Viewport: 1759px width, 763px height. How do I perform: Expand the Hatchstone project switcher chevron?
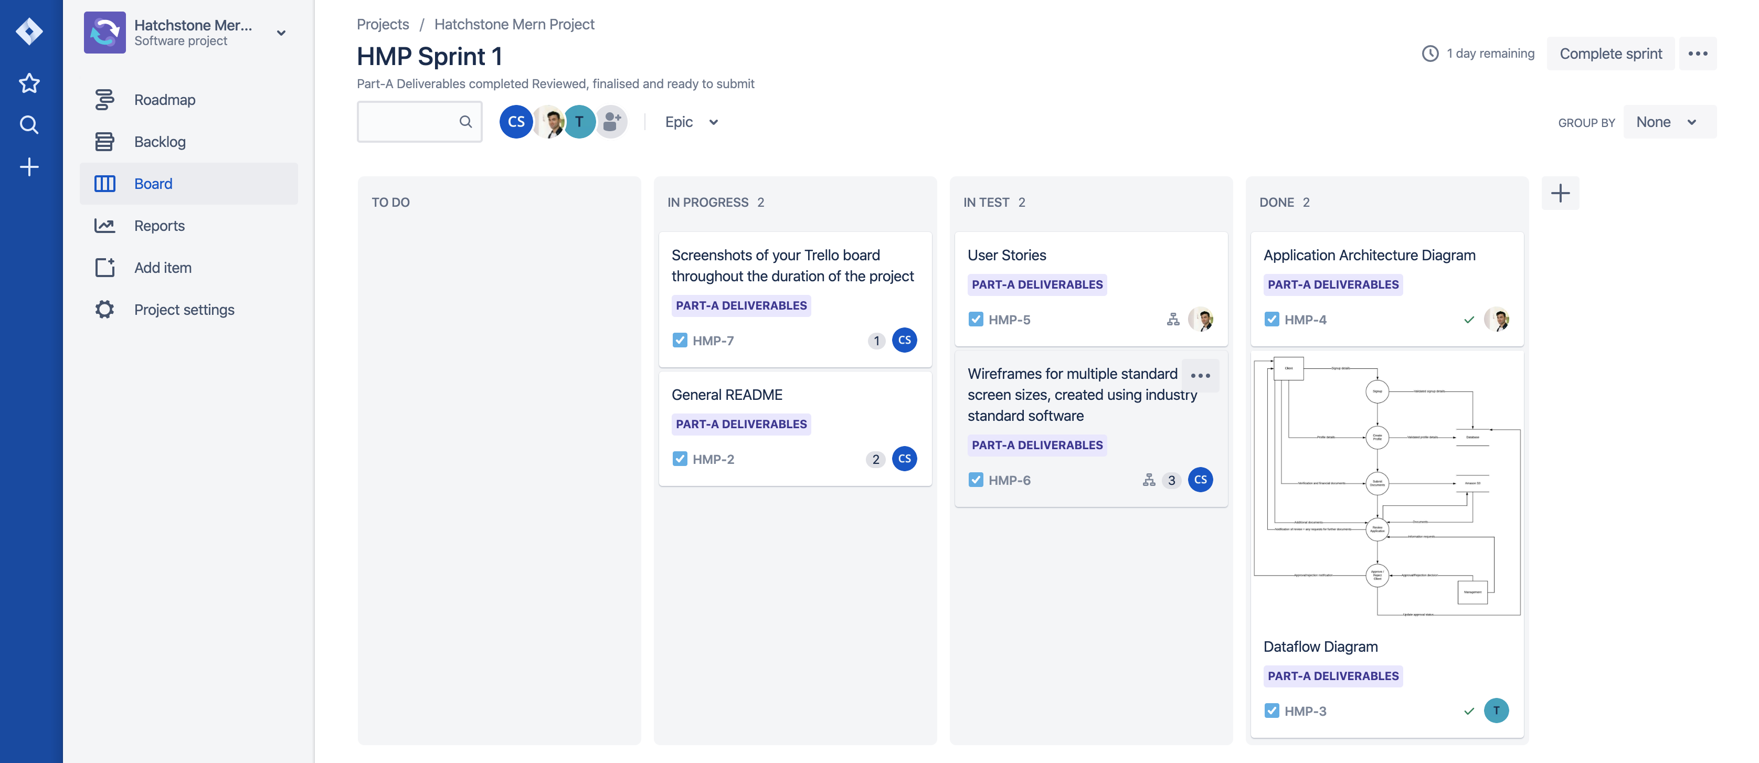coord(281,33)
